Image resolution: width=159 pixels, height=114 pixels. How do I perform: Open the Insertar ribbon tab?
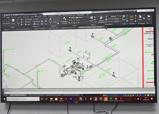(x=14, y=17)
